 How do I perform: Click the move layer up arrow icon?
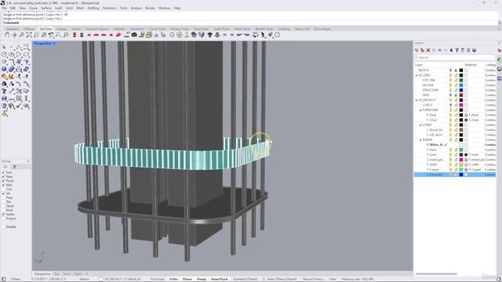point(439,50)
